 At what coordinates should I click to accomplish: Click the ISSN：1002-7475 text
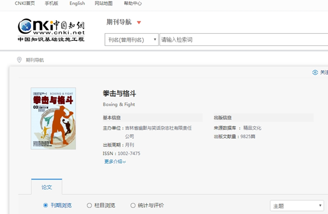click(x=121, y=153)
